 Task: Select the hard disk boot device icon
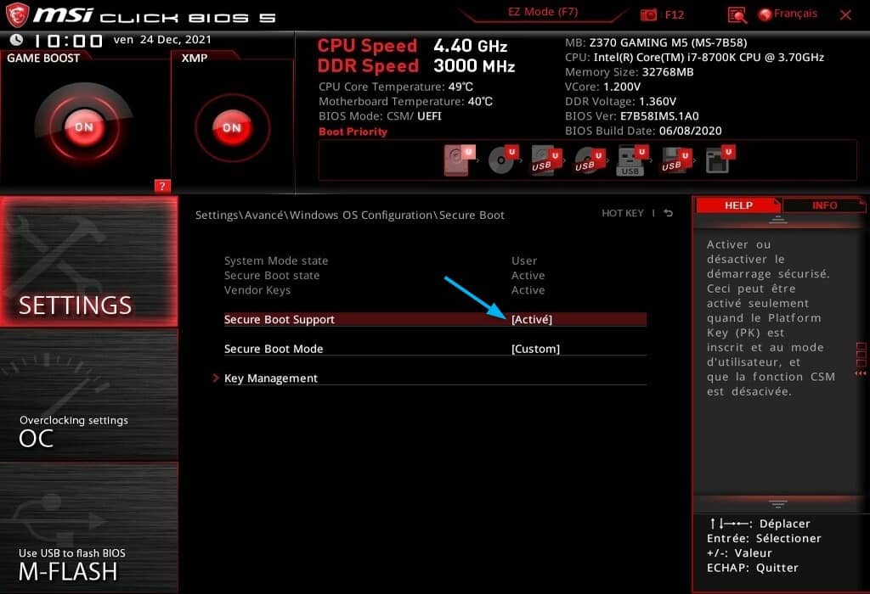[460, 160]
